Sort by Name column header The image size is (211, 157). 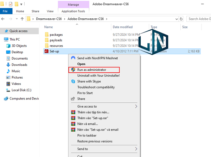pyautogui.click(x=49, y=27)
